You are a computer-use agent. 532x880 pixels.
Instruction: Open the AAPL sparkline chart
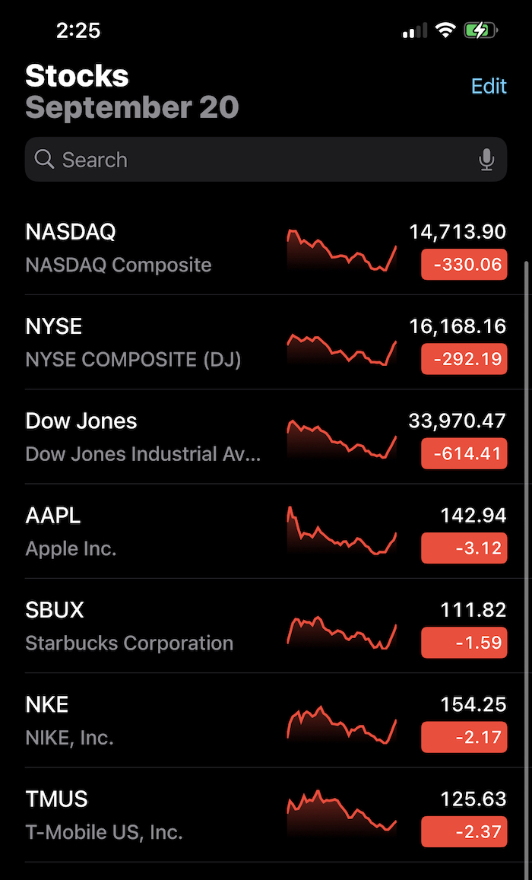[341, 531]
